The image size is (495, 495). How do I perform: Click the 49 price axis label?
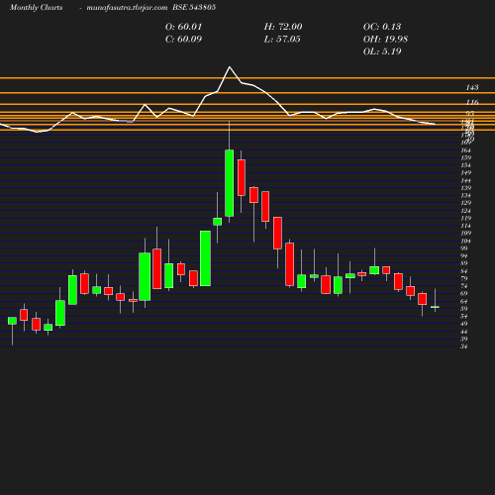click(x=464, y=324)
